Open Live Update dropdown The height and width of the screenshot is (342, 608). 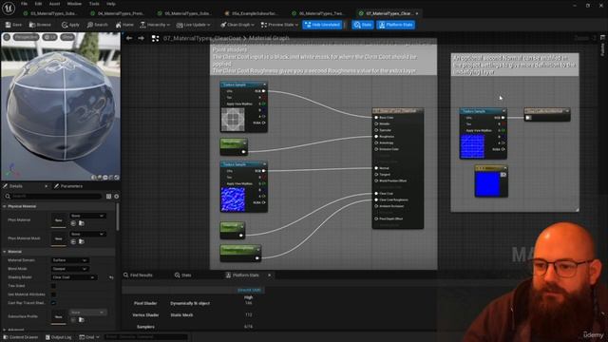click(x=193, y=25)
